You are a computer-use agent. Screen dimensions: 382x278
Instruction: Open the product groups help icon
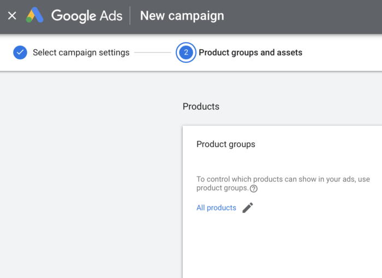253,188
